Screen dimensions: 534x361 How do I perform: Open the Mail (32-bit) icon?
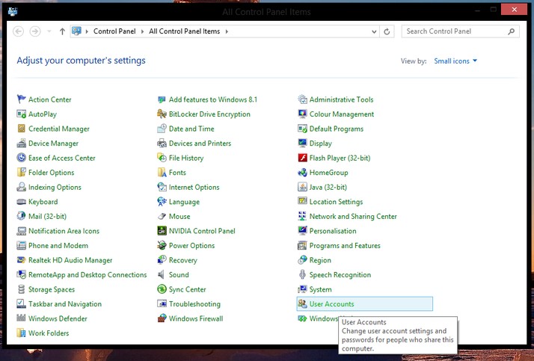click(21, 216)
